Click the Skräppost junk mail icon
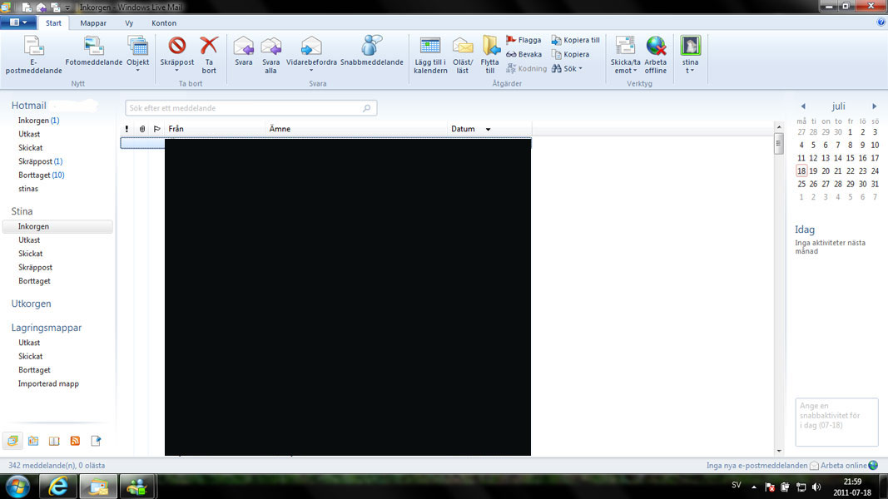The image size is (888, 499). tap(176, 47)
